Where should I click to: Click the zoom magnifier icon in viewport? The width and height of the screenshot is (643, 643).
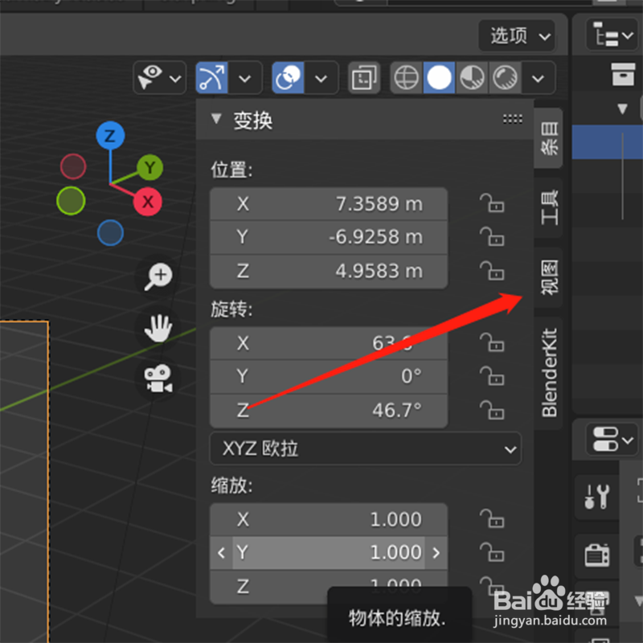click(158, 276)
